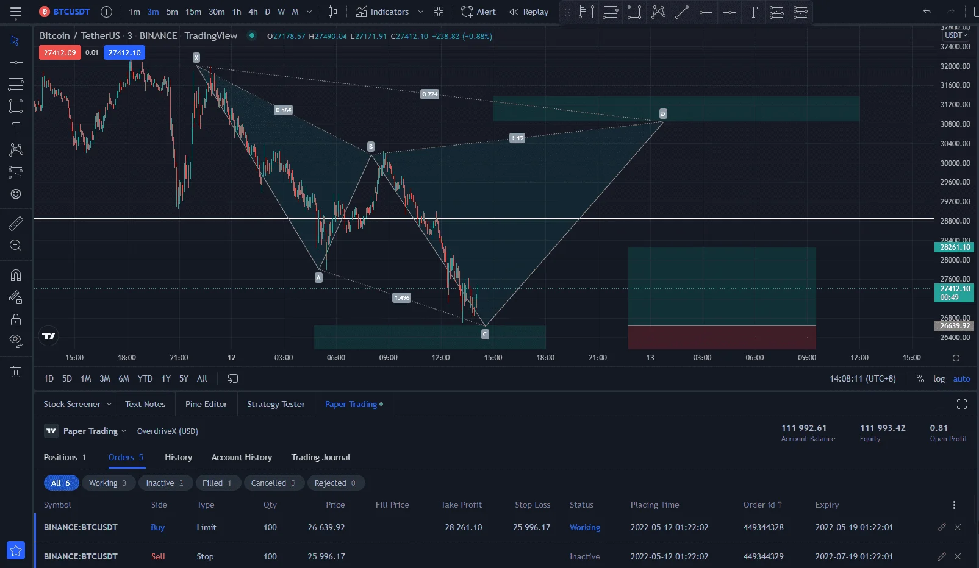This screenshot has height=568, width=979.
Task: Start bar Replay mode
Action: coord(529,12)
